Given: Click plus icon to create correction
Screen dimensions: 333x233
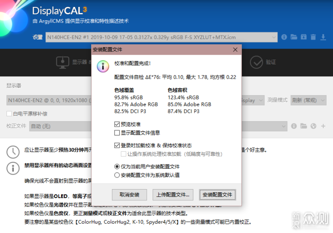Looking at the screenshot, I should (x=323, y=126).
